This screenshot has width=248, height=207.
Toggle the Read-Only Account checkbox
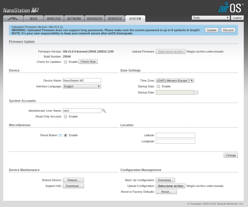click(65, 116)
